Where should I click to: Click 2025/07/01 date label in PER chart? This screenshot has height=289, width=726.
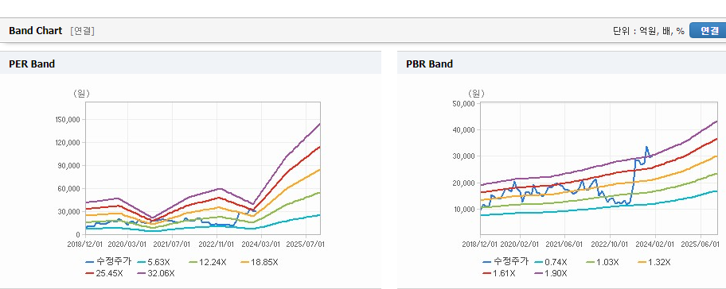pyautogui.click(x=305, y=244)
